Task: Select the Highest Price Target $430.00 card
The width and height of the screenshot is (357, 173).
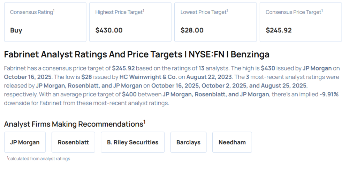Action: click(130, 22)
